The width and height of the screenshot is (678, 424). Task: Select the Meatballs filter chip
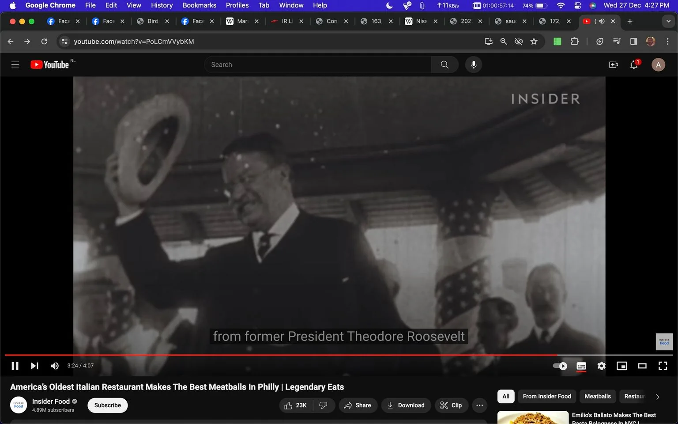point(598,396)
